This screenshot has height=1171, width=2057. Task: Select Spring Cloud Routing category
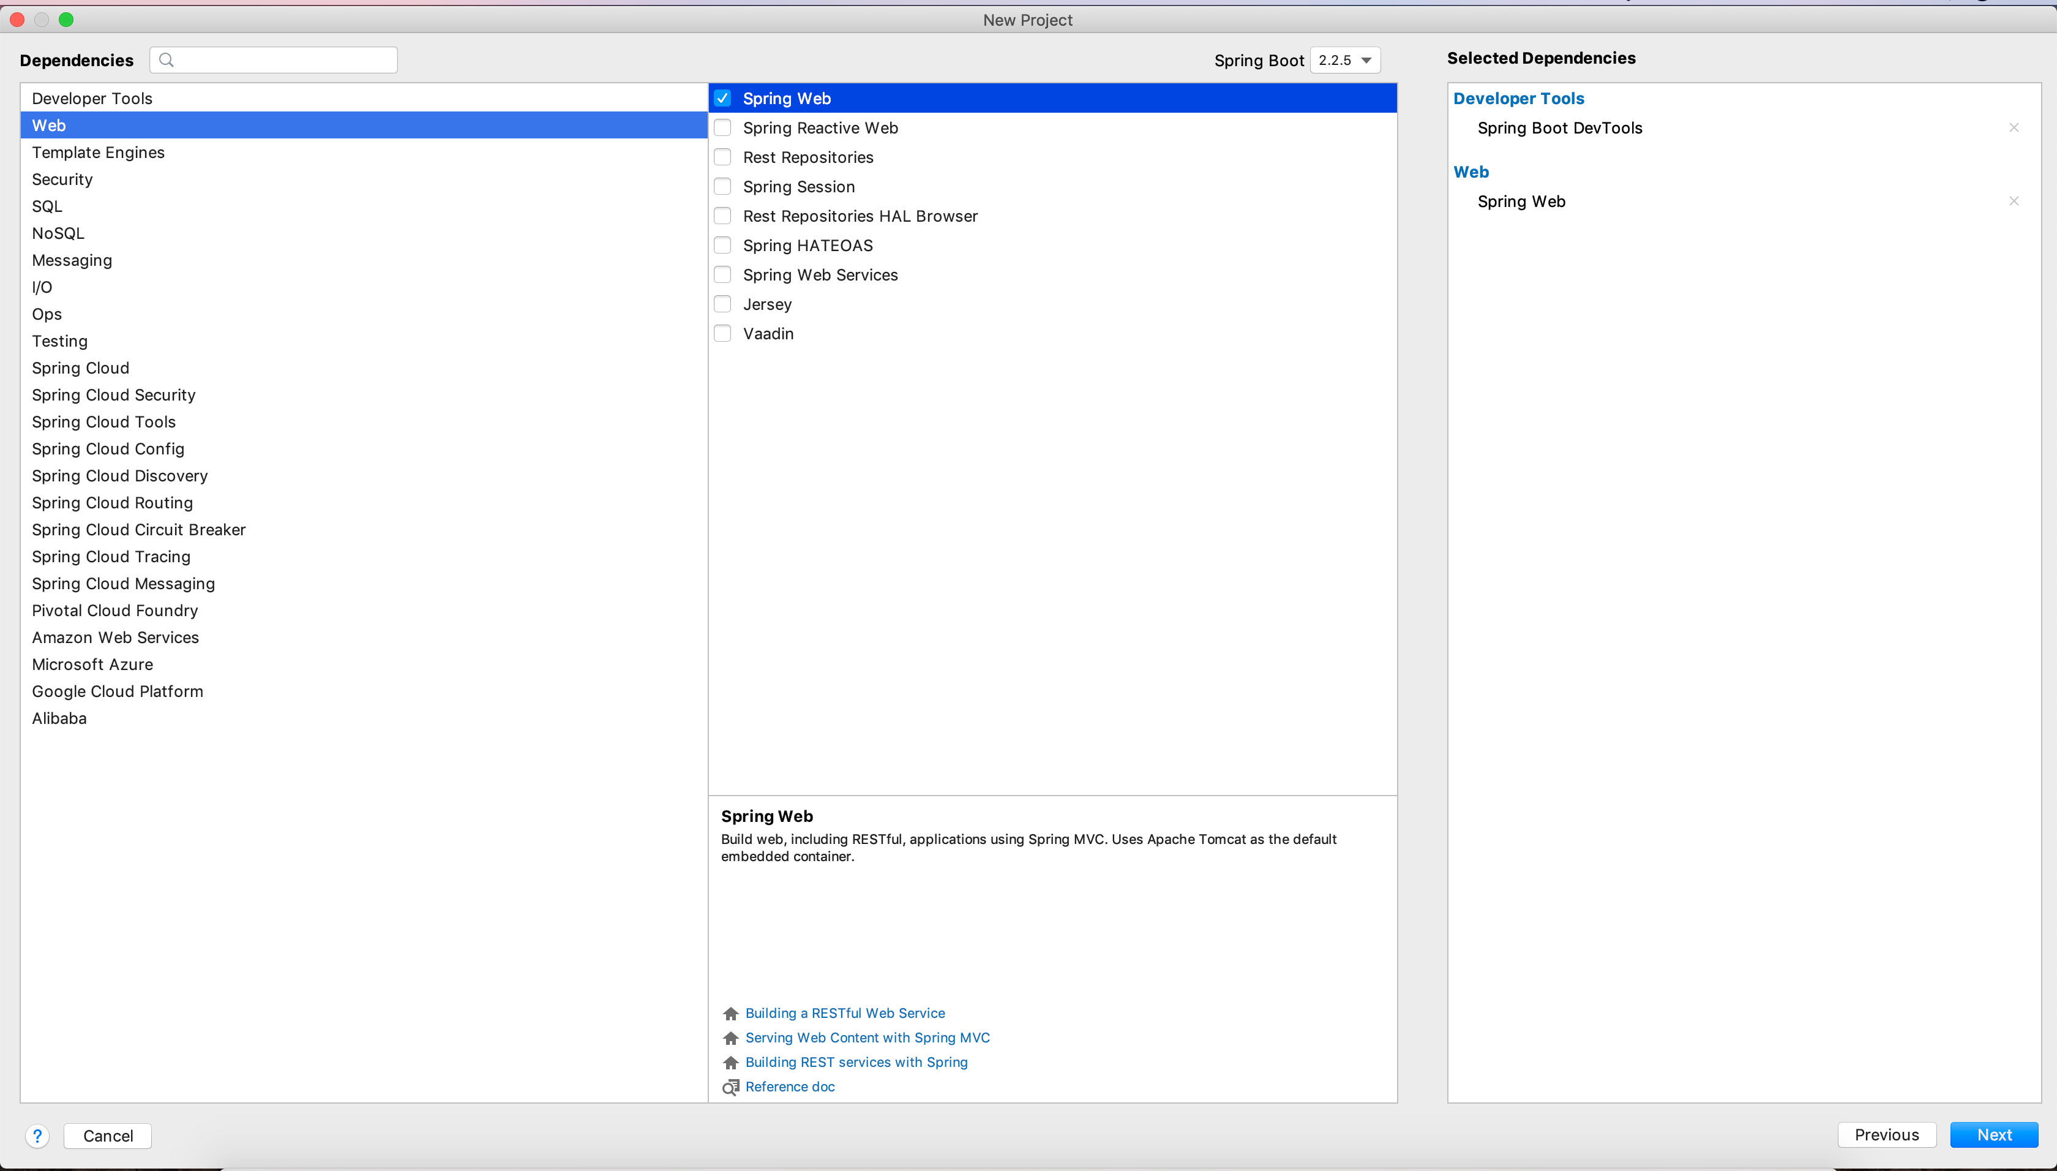pyautogui.click(x=363, y=503)
